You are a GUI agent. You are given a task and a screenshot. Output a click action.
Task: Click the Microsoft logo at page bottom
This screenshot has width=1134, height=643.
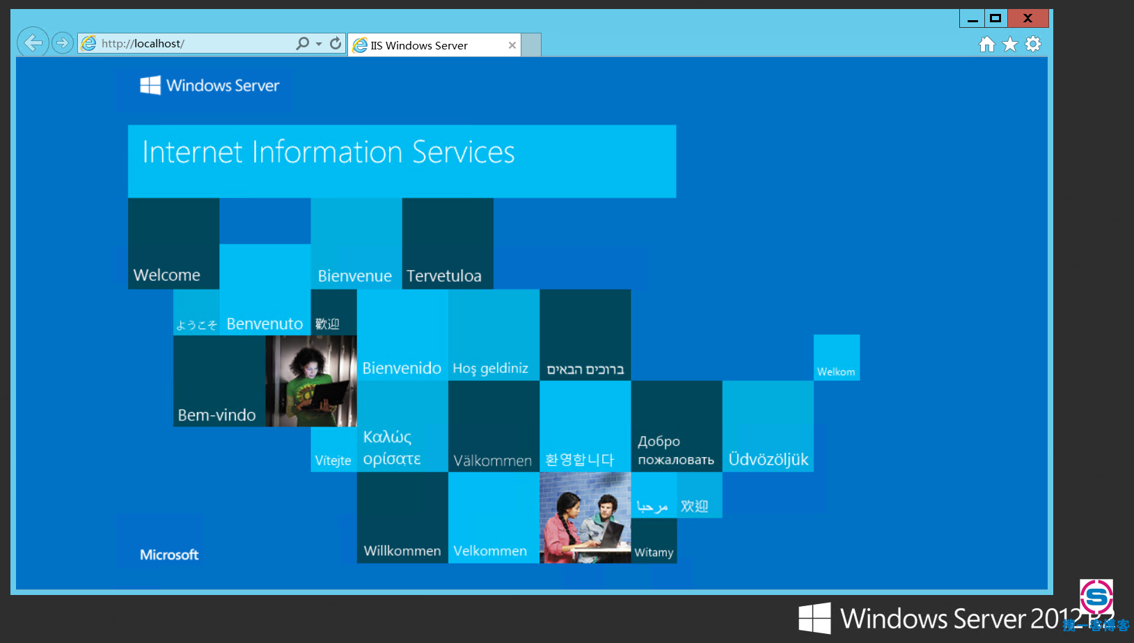[169, 555]
